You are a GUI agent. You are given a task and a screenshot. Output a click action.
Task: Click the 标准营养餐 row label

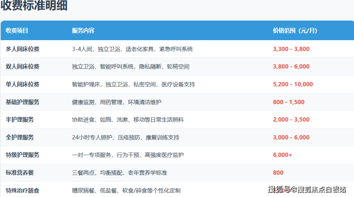[x=20, y=173]
